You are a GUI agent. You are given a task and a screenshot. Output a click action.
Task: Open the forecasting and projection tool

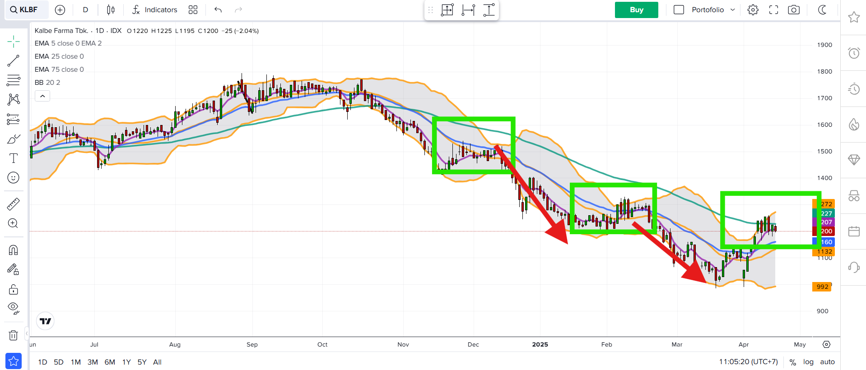pos(14,119)
